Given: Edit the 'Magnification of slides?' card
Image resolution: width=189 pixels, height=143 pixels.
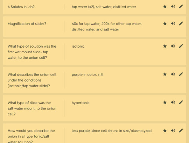Looking at the screenshot, I should [x=181, y=23].
